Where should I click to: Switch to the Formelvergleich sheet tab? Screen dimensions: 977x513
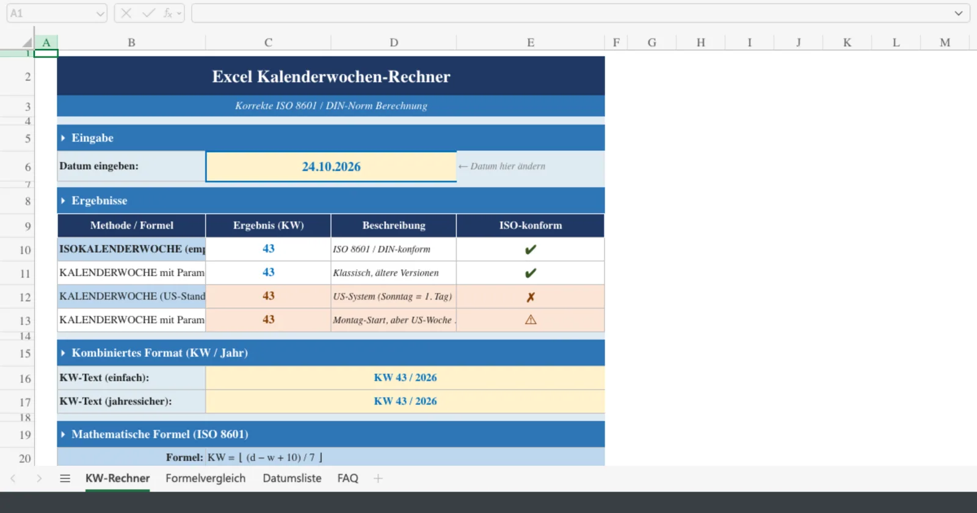click(205, 478)
